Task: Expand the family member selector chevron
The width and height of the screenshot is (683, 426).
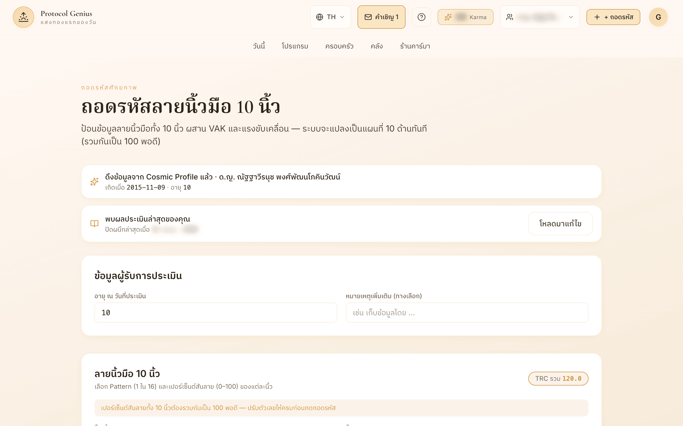Action: point(571,17)
